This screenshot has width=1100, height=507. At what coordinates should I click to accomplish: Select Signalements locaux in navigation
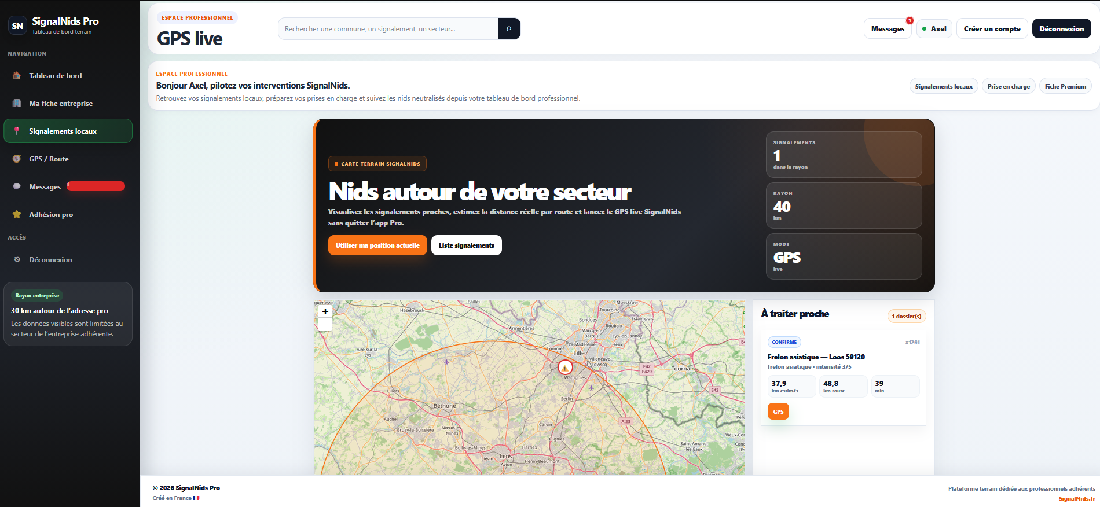[x=68, y=131]
